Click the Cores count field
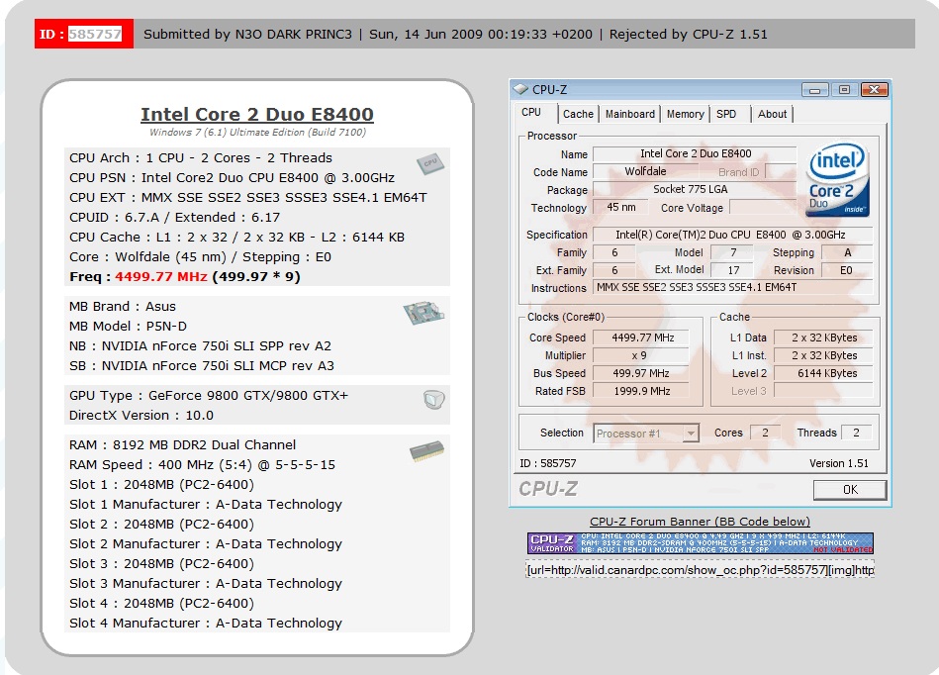The height and width of the screenshot is (675, 939). [x=765, y=433]
